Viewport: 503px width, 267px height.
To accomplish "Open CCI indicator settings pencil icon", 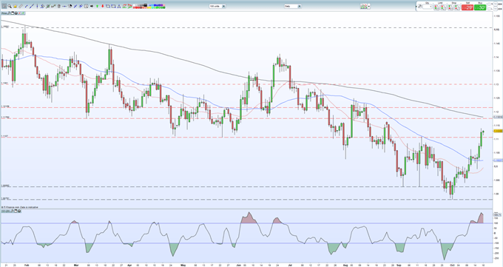I will (12, 212).
